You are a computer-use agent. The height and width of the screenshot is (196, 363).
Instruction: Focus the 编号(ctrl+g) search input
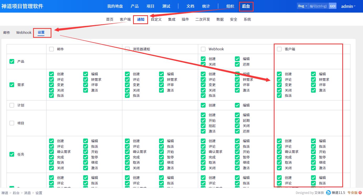[318, 6]
